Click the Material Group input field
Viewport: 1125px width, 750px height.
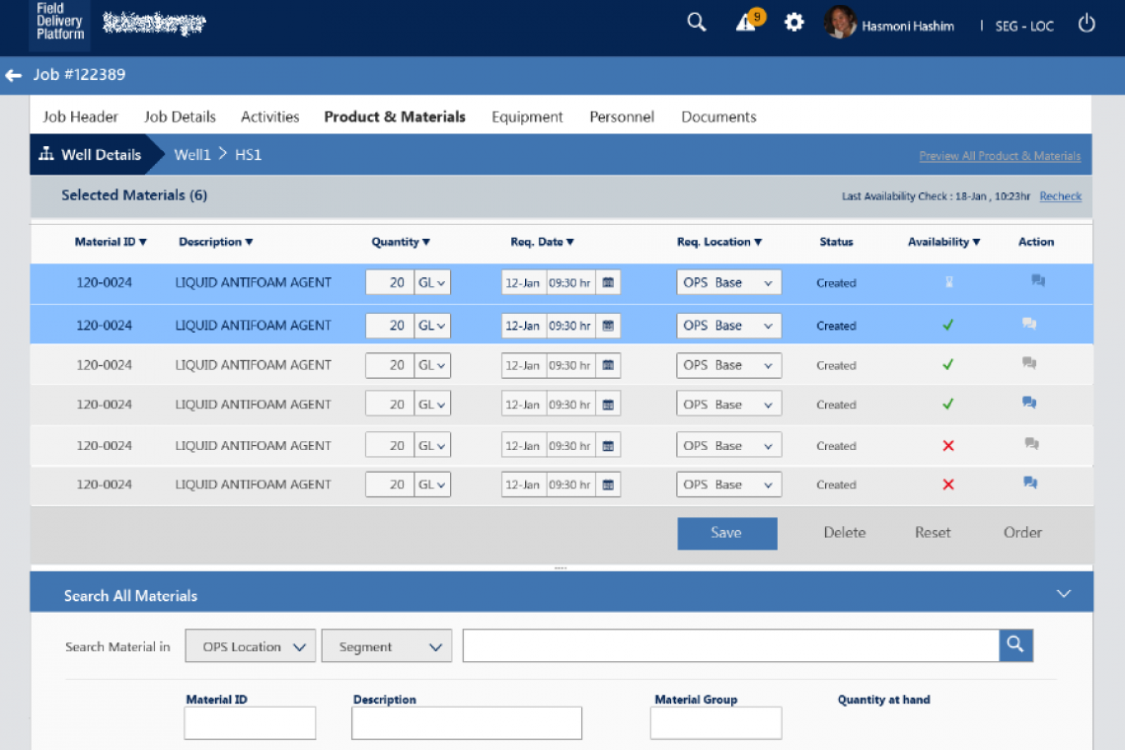715,722
